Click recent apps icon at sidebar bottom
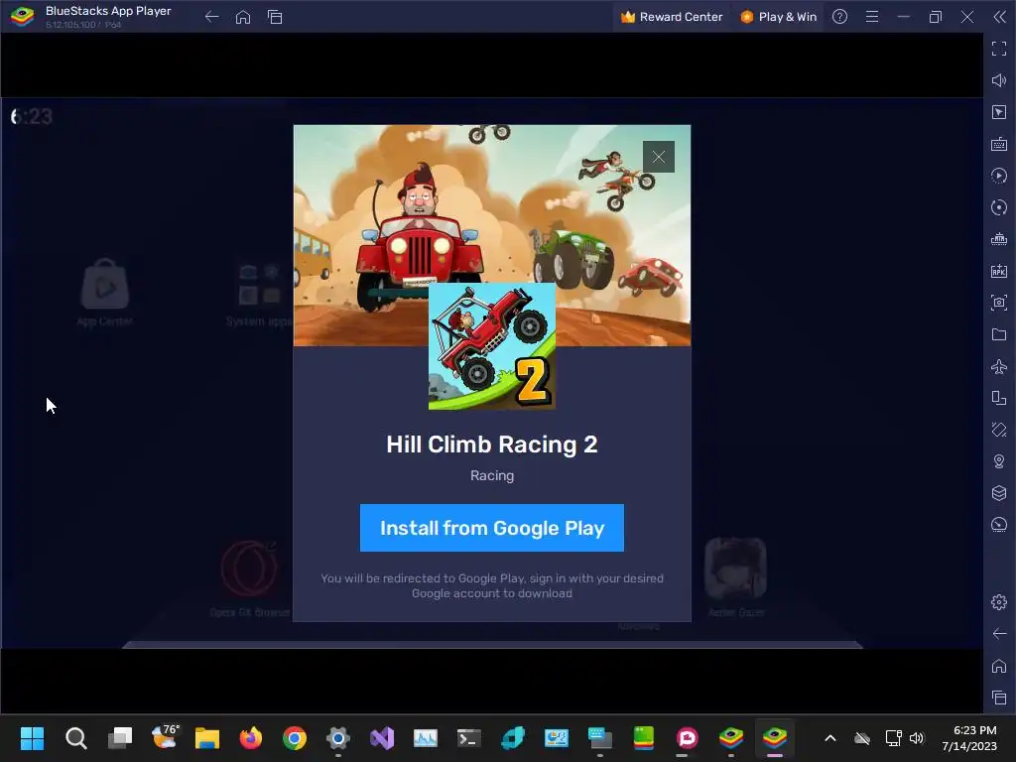This screenshot has width=1016, height=762. click(x=999, y=698)
